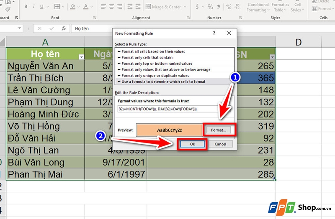
Task: Click cell 'Trần Thị Bích'
Action: pyautogui.click(x=45, y=78)
